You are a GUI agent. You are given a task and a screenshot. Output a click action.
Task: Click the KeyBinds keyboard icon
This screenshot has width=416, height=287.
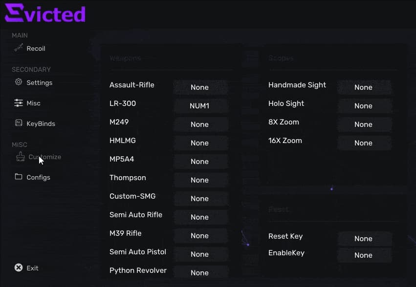click(x=19, y=123)
